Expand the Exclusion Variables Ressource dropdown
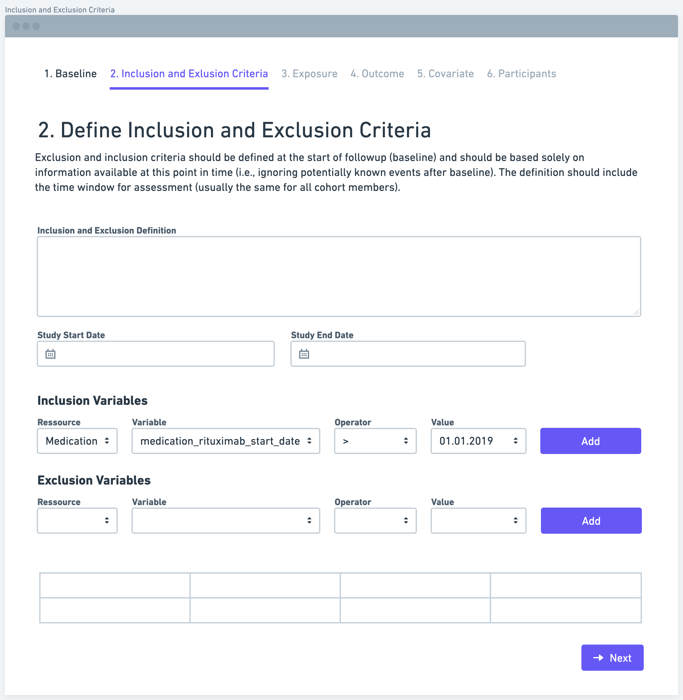The image size is (683, 700). click(76, 520)
